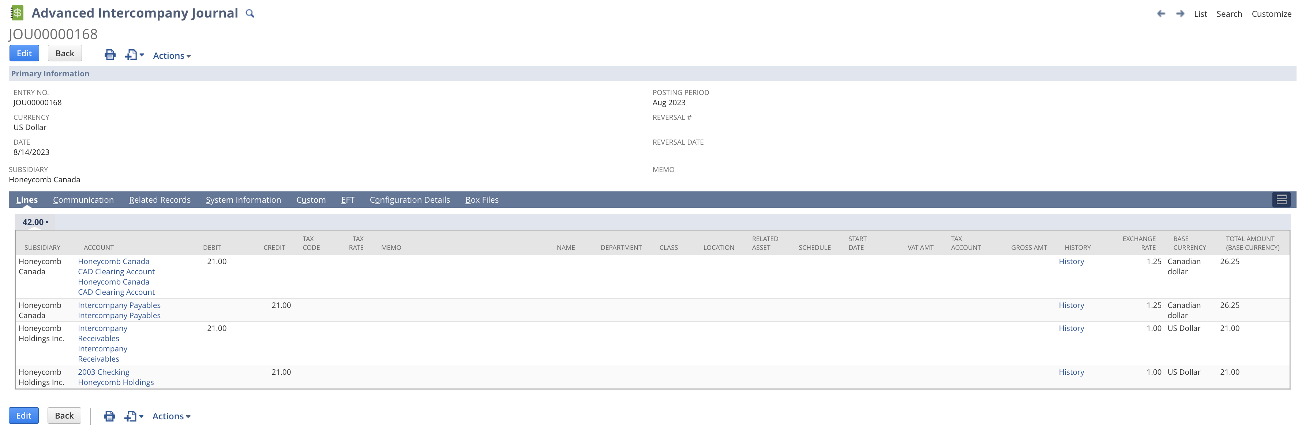Screen dimensions: 1298x431
Task: Open the Related Records tab
Action: pos(160,200)
